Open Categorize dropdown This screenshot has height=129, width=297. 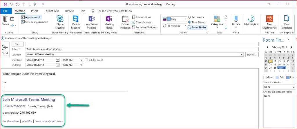tap(217, 22)
